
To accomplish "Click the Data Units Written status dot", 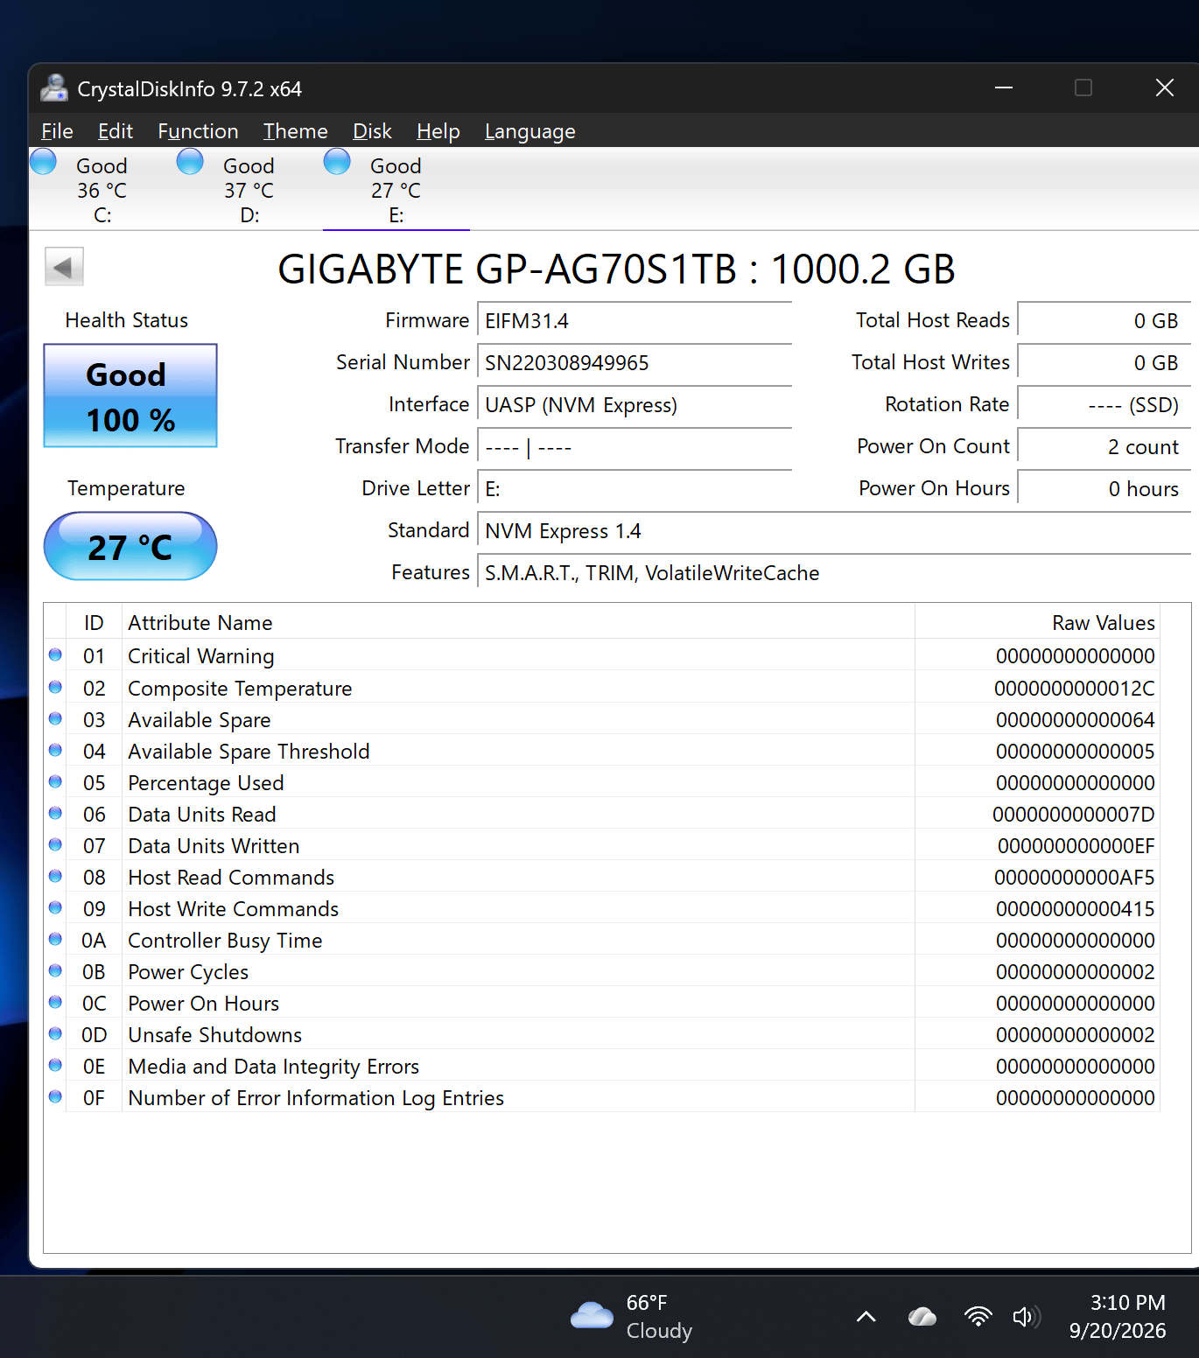I will [55, 844].
